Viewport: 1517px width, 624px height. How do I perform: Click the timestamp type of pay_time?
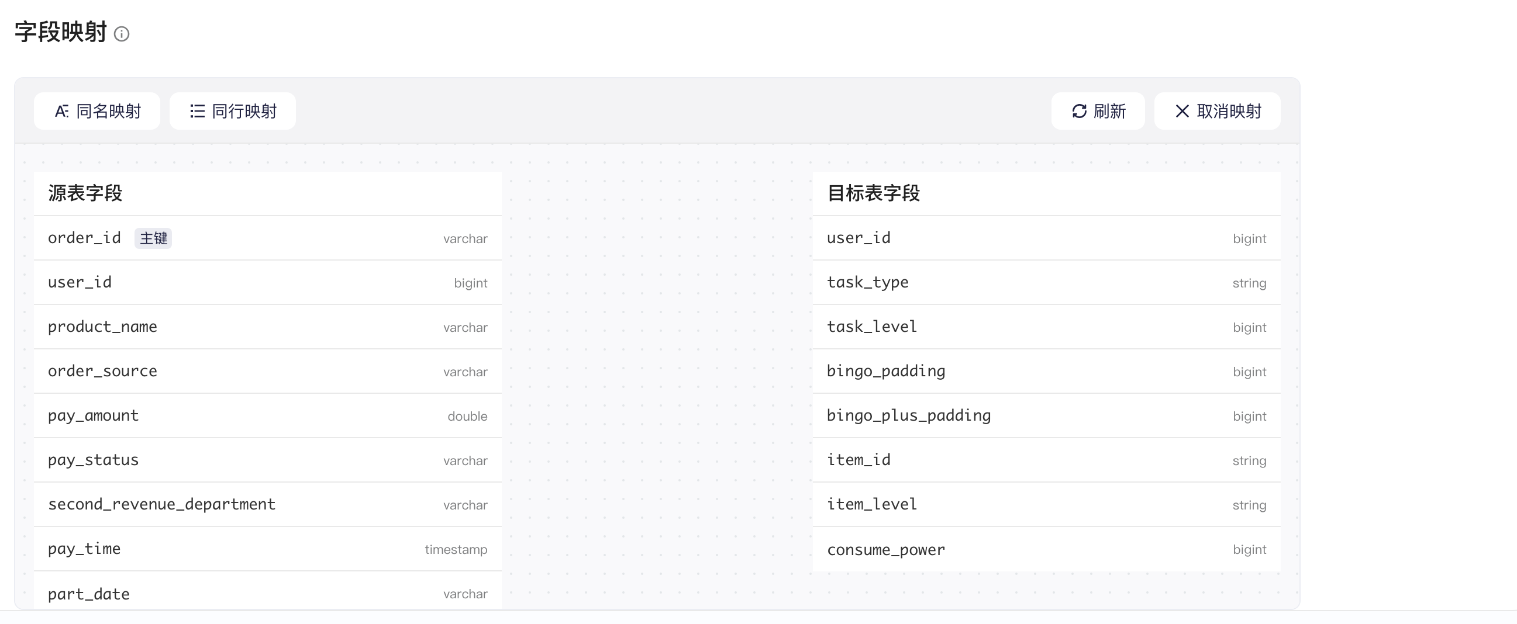pyautogui.click(x=456, y=550)
